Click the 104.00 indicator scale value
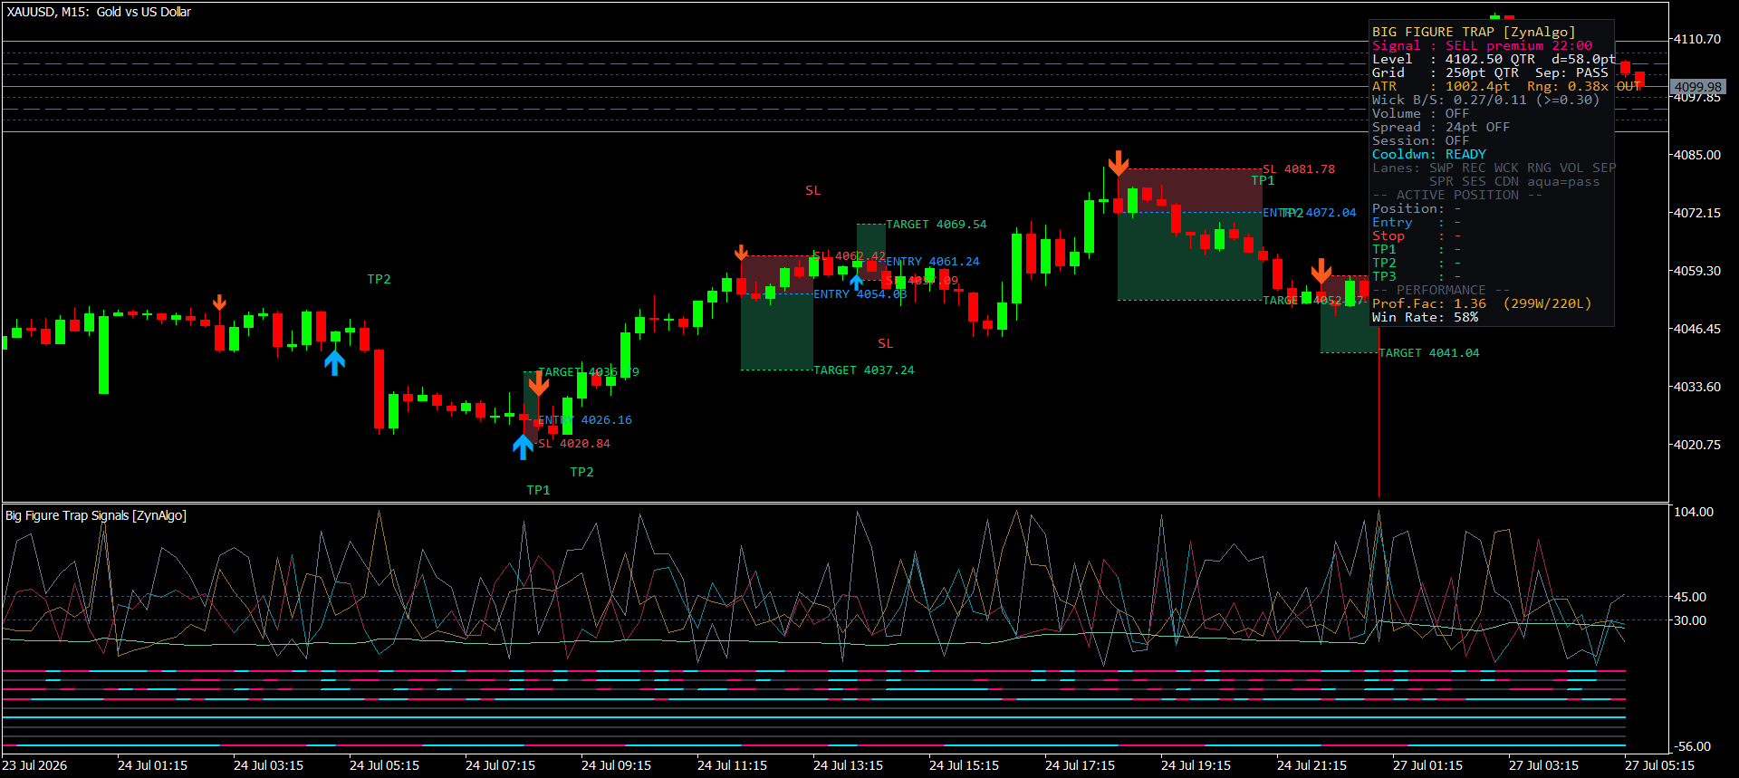 [x=1694, y=512]
